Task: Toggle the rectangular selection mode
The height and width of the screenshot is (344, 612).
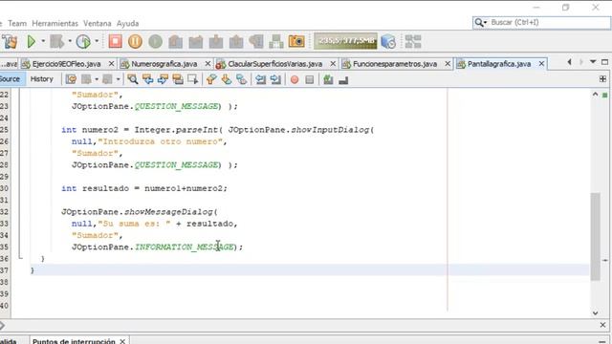Action: coord(193,79)
